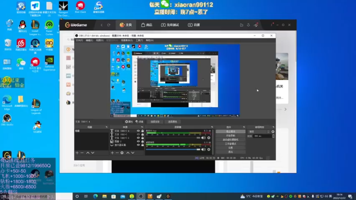This screenshot has width=356, height=200.
Task: Pop out the 来源 dock panel
Action: click(142, 127)
